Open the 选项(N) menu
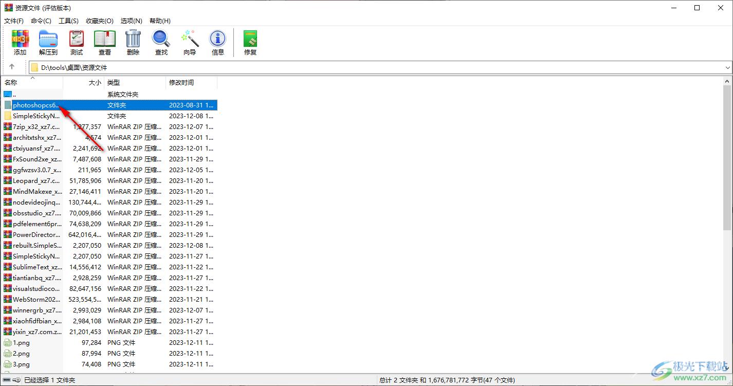The height and width of the screenshot is (386, 733). pos(131,21)
